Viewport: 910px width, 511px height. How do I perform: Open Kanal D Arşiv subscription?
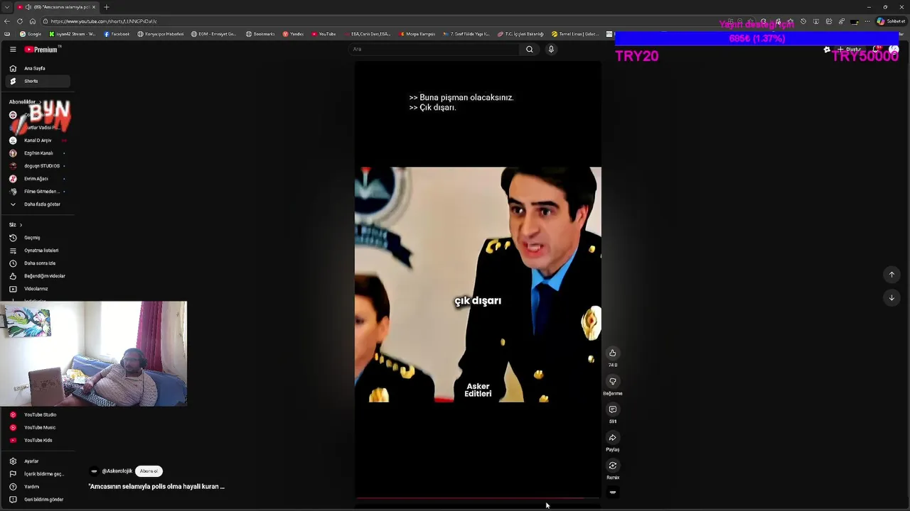(x=37, y=141)
